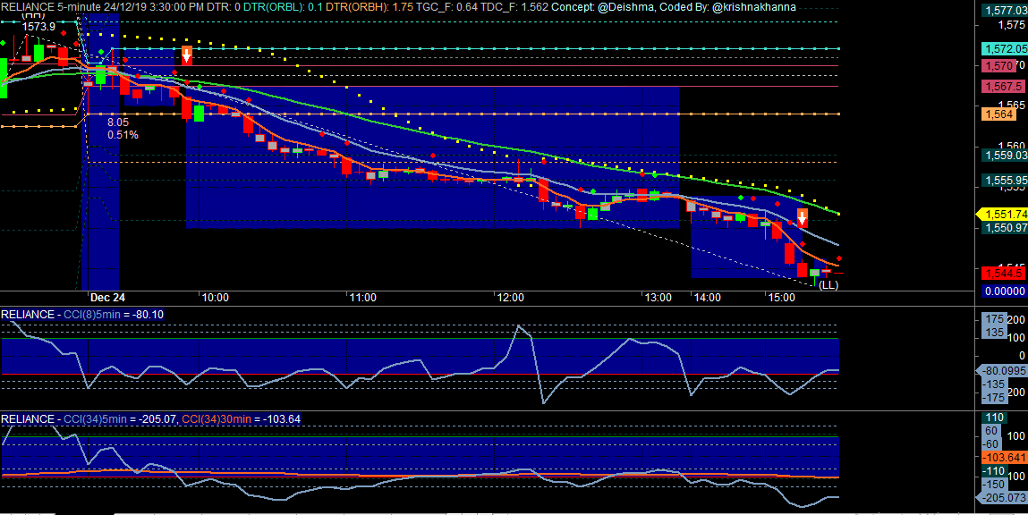Viewport: 1028px width, 515px height.
Task: Click the 110 level in CCI(34) pane
Action: pyautogui.click(x=996, y=418)
